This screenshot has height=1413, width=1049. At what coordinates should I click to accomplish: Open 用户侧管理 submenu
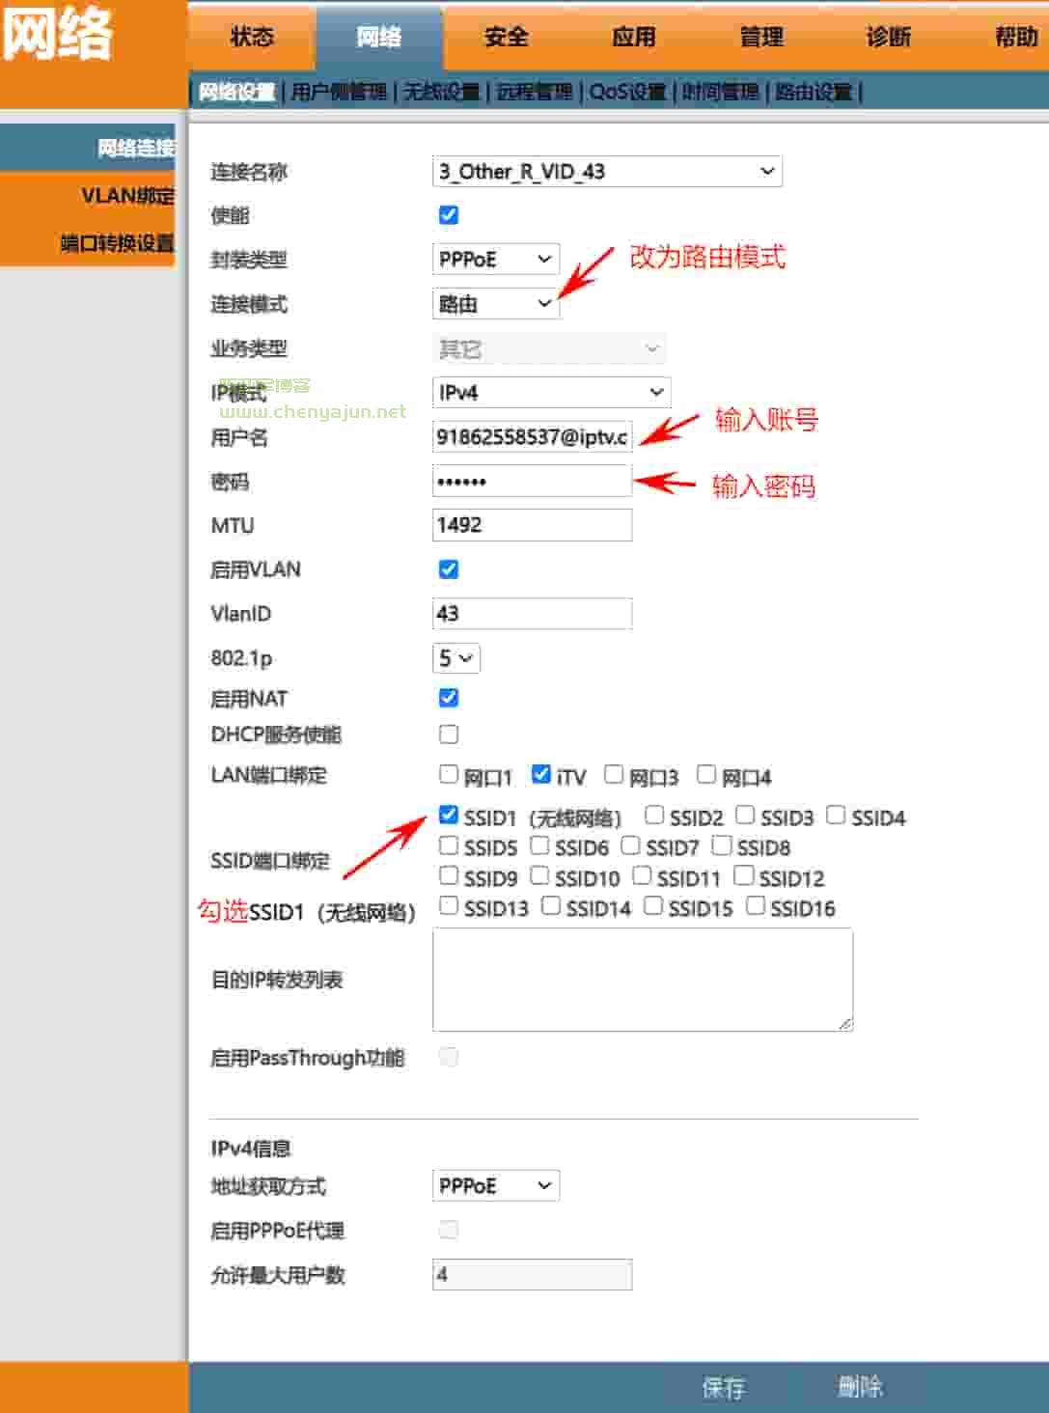click(x=339, y=92)
